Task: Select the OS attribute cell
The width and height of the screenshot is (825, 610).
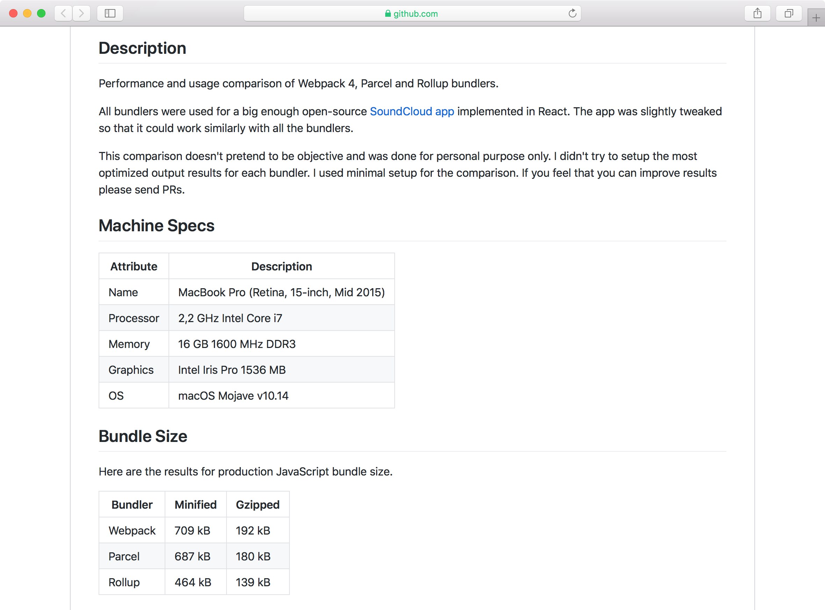Action: (x=134, y=395)
